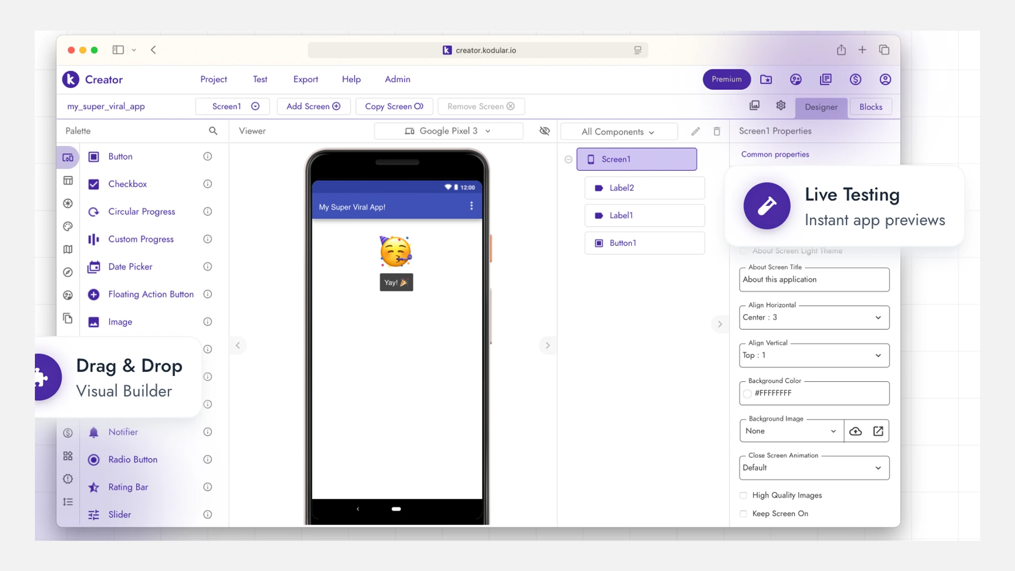1015x571 pixels.
Task: Click the Background Color swatch circle
Action: tap(748, 394)
